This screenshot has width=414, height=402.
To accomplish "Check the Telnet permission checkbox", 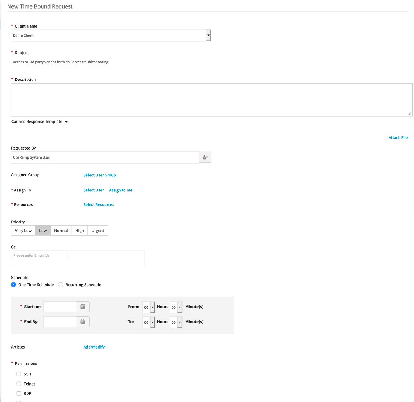I will point(19,383).
